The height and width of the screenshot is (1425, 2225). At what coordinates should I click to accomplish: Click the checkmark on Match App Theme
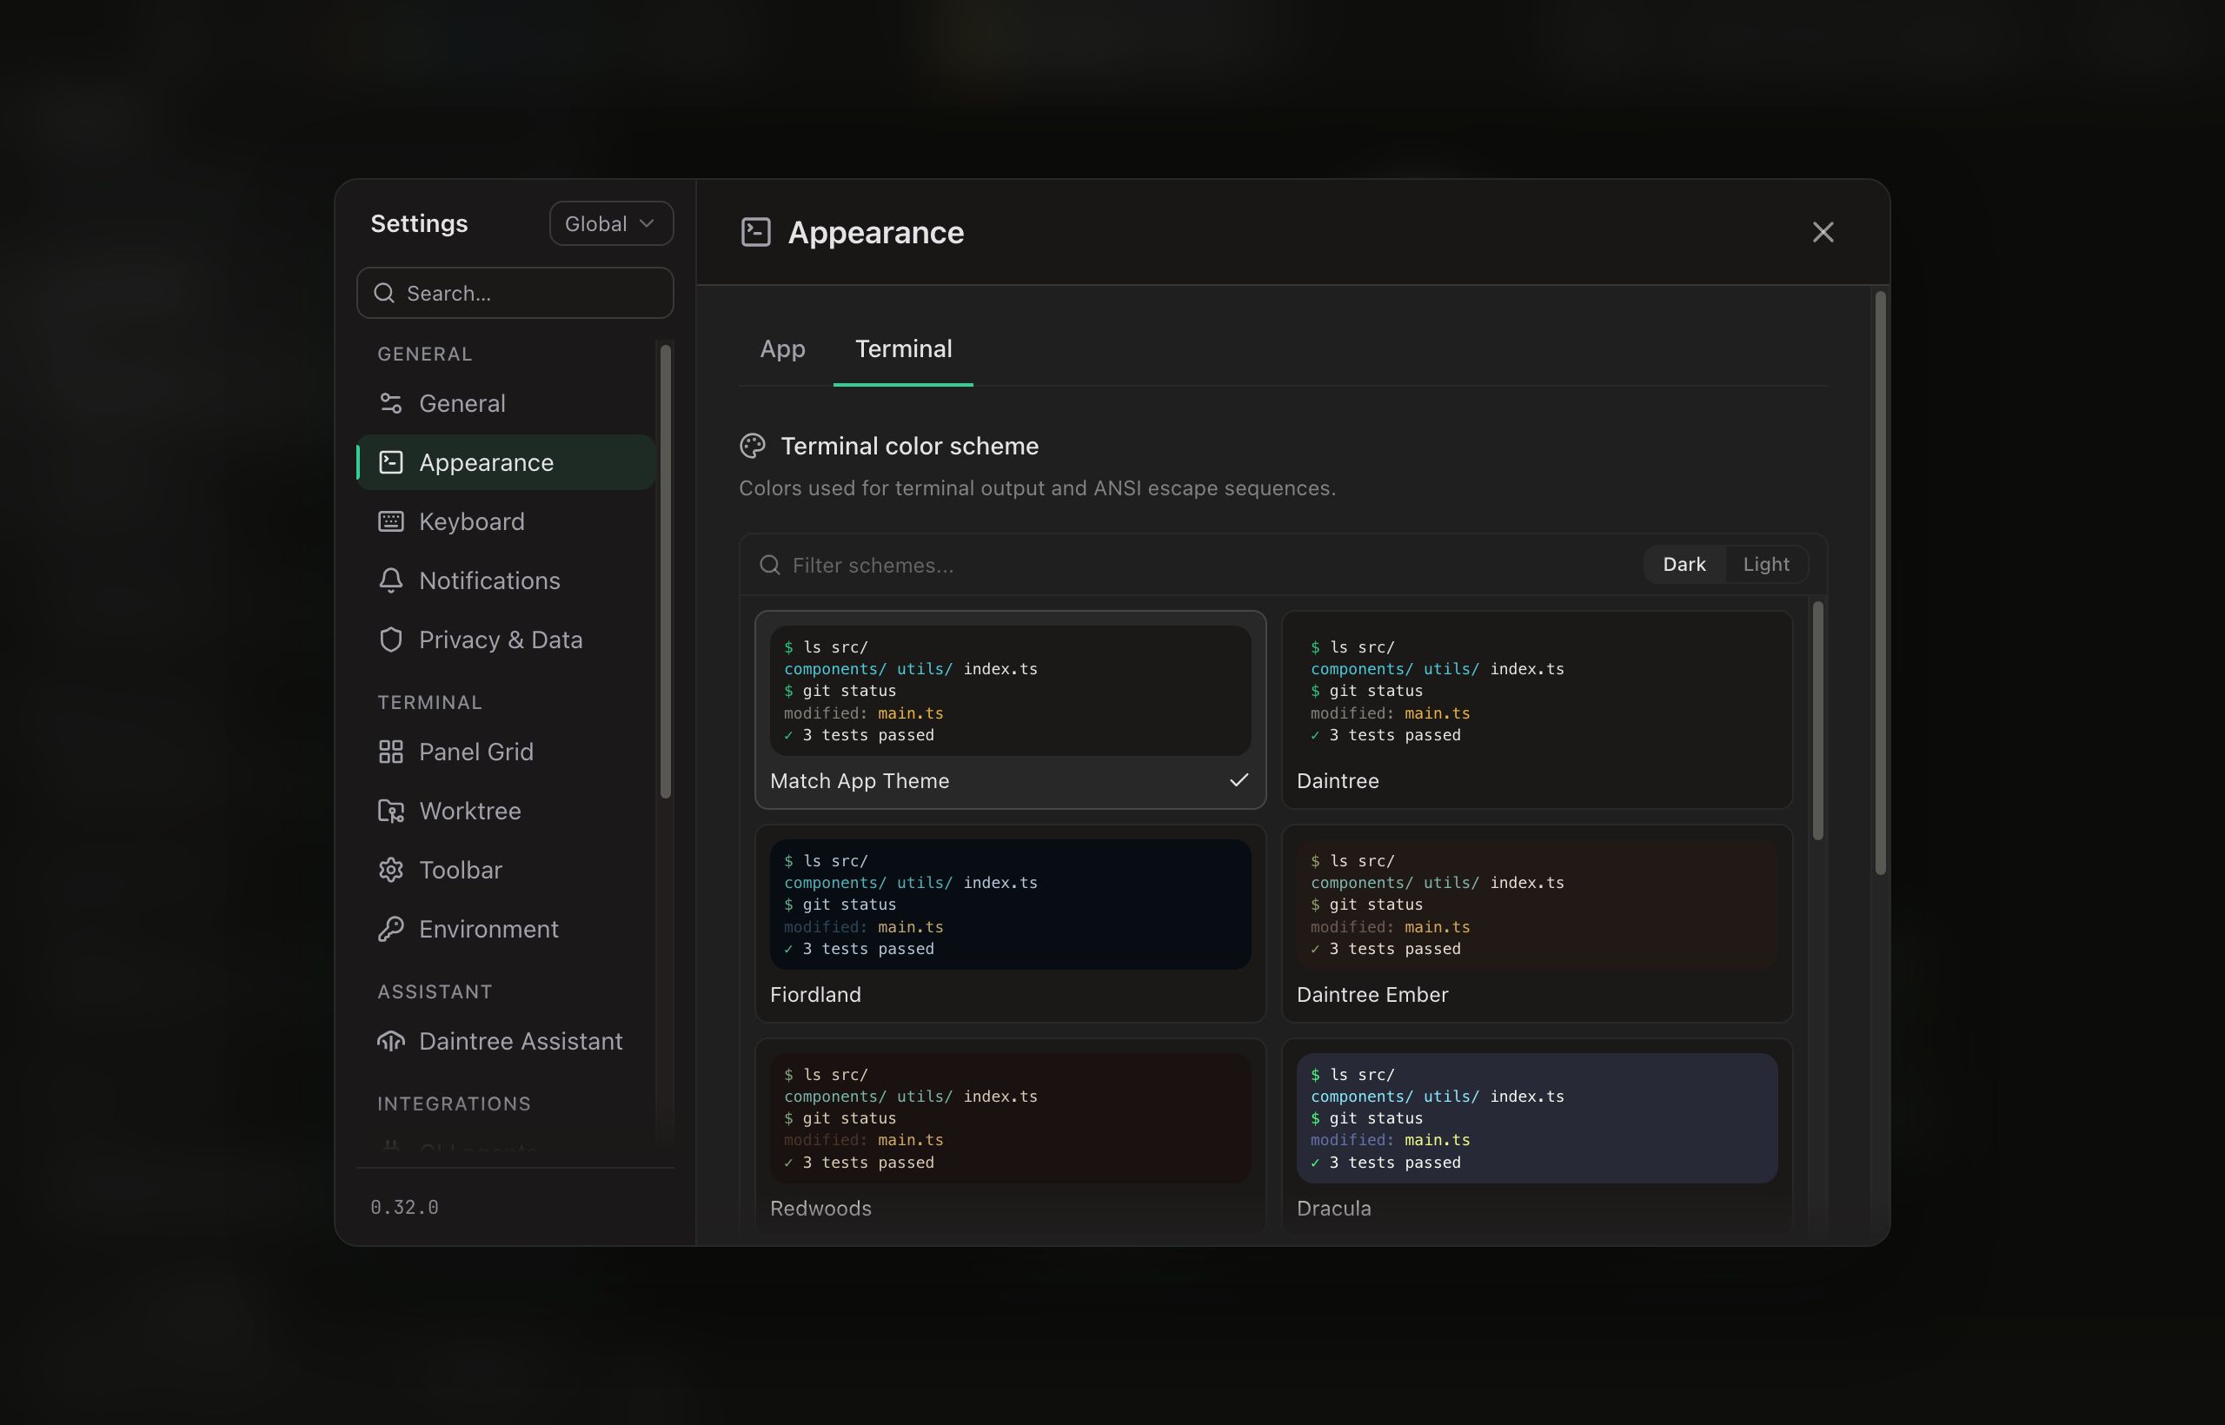point(1239,781)
